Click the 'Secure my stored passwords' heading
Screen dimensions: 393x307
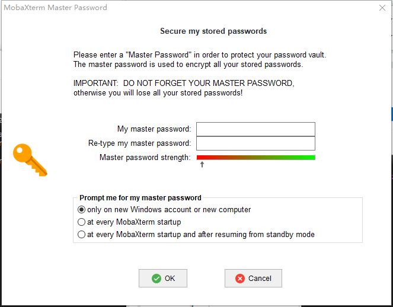pyautogui.click(x=213, y=31)
